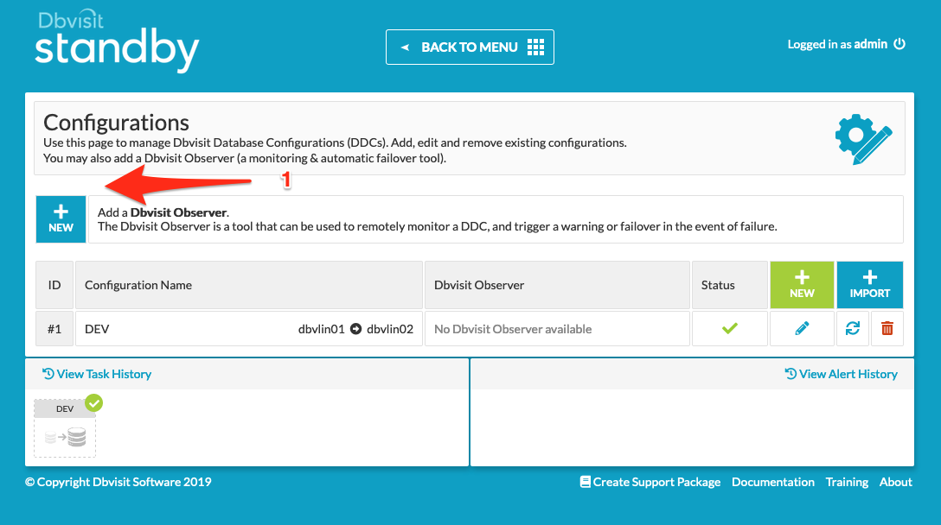Click the green checkmark on the DEV task card
This screenshot has height=525, width=941.
click(93, 403)
